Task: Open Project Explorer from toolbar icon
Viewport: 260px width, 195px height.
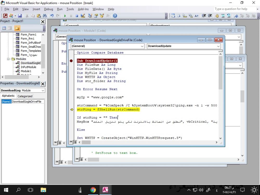Action: click(x=90, y=16)
